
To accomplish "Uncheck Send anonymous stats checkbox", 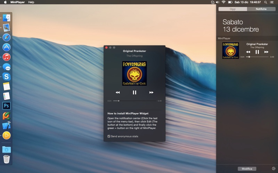I will [109, 136].
